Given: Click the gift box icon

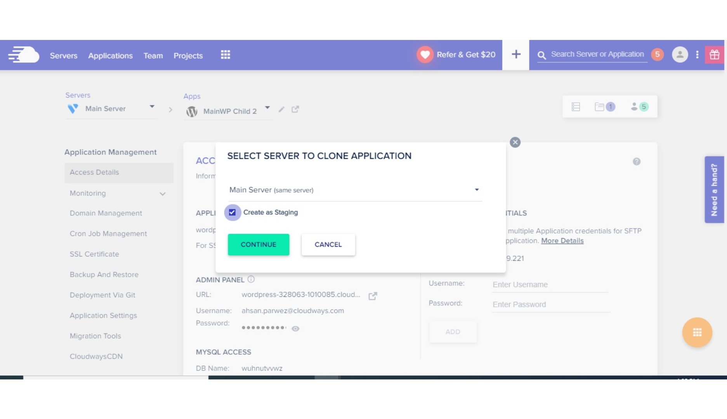Looking at the screenshot, I should click(x=715, y=55).
